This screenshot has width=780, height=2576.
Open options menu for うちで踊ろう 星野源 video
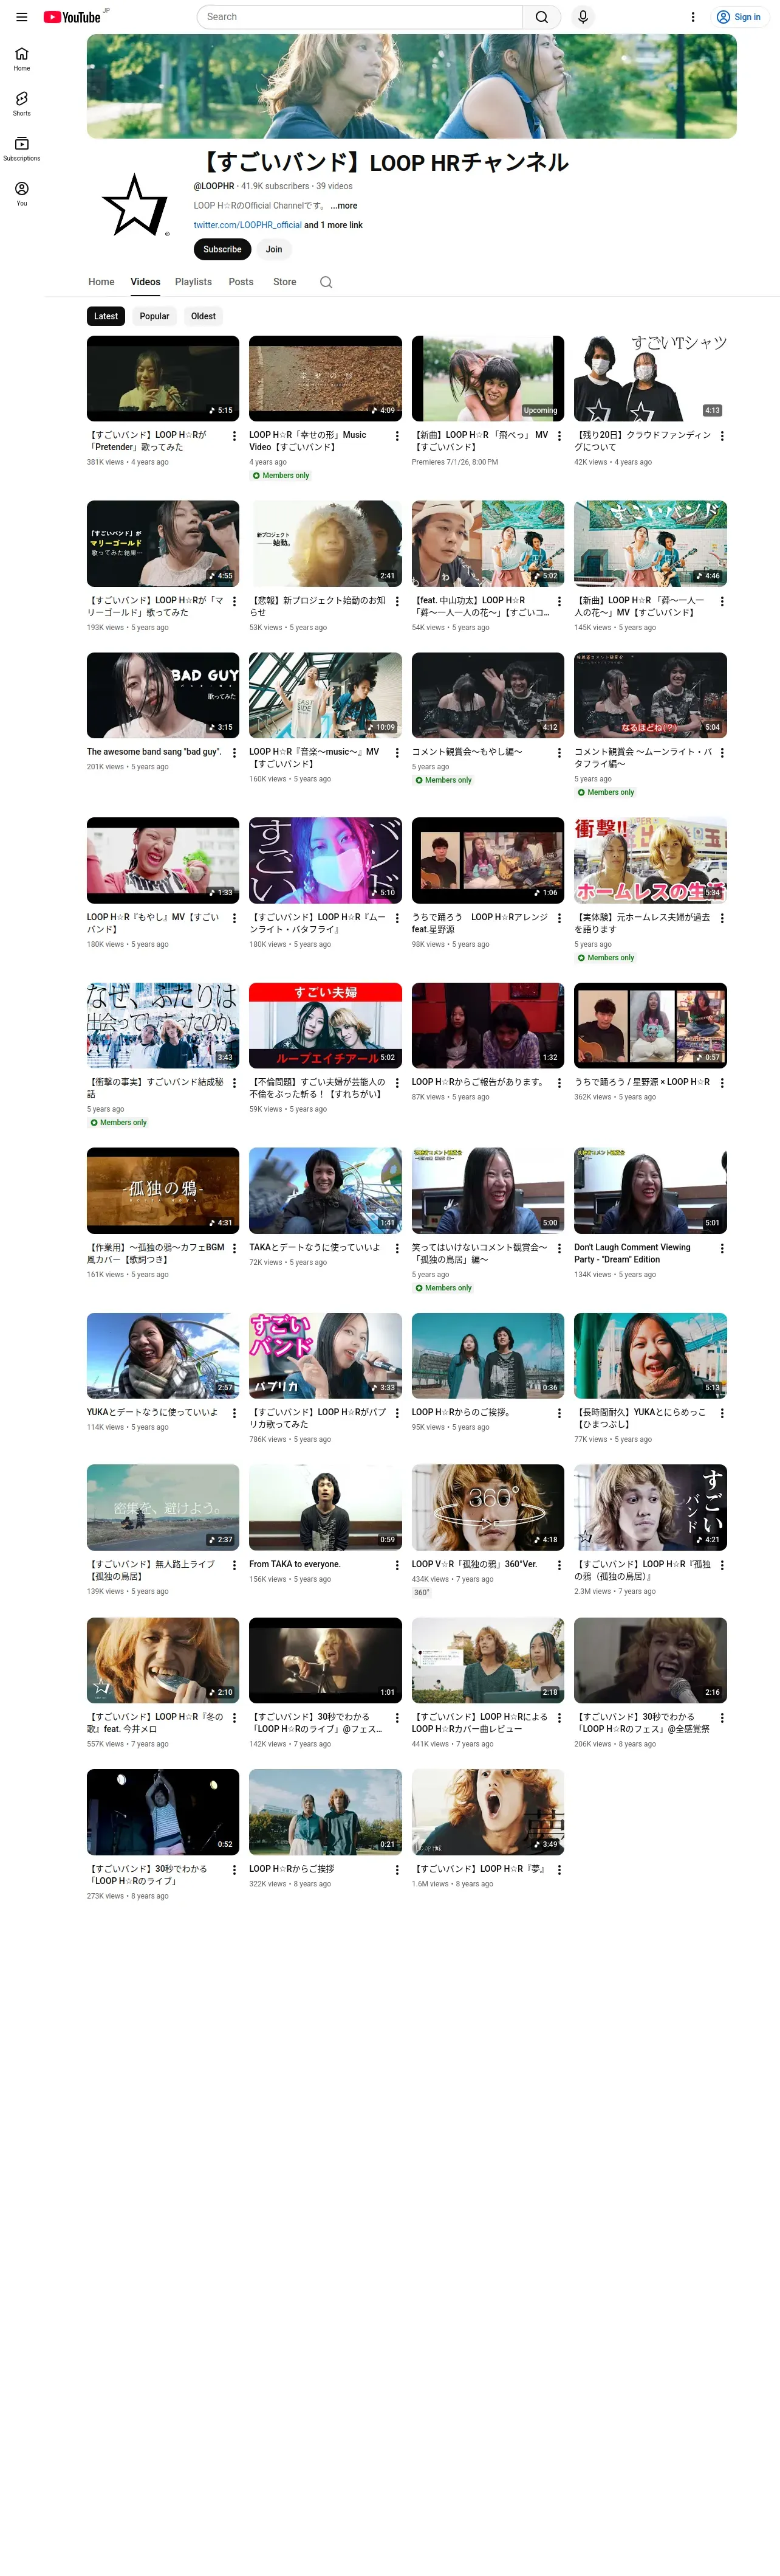[722, 1083]
